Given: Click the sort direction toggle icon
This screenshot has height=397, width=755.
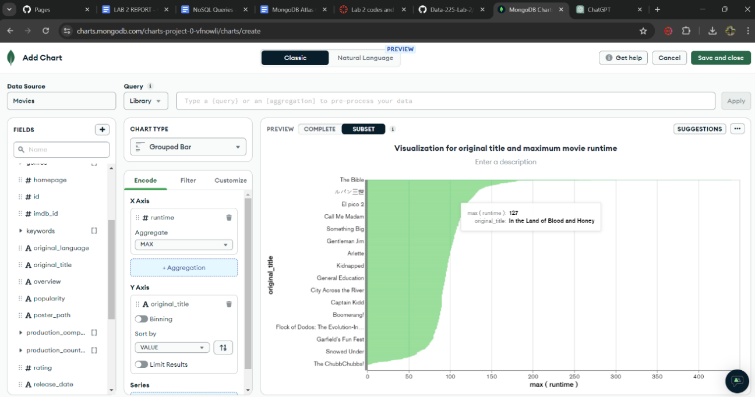Looking at the screenshot, I should pyautogui.click(x=223, y=348).
